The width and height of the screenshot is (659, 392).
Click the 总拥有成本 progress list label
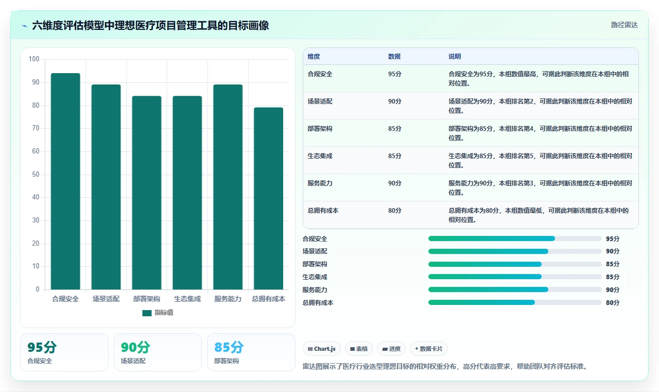(x=318, y=303)
